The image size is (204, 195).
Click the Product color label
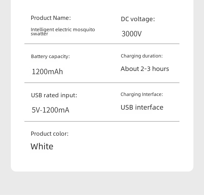(x=50, y=134)
